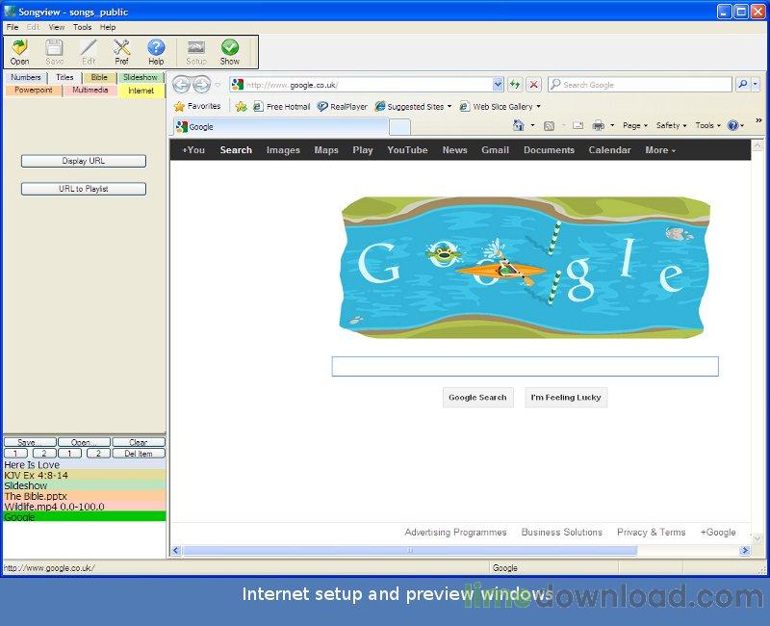The width and height of the screenshot is (770, 626).
Task: Click the horizontal scrollbar thumb
Action: point(410,550)
